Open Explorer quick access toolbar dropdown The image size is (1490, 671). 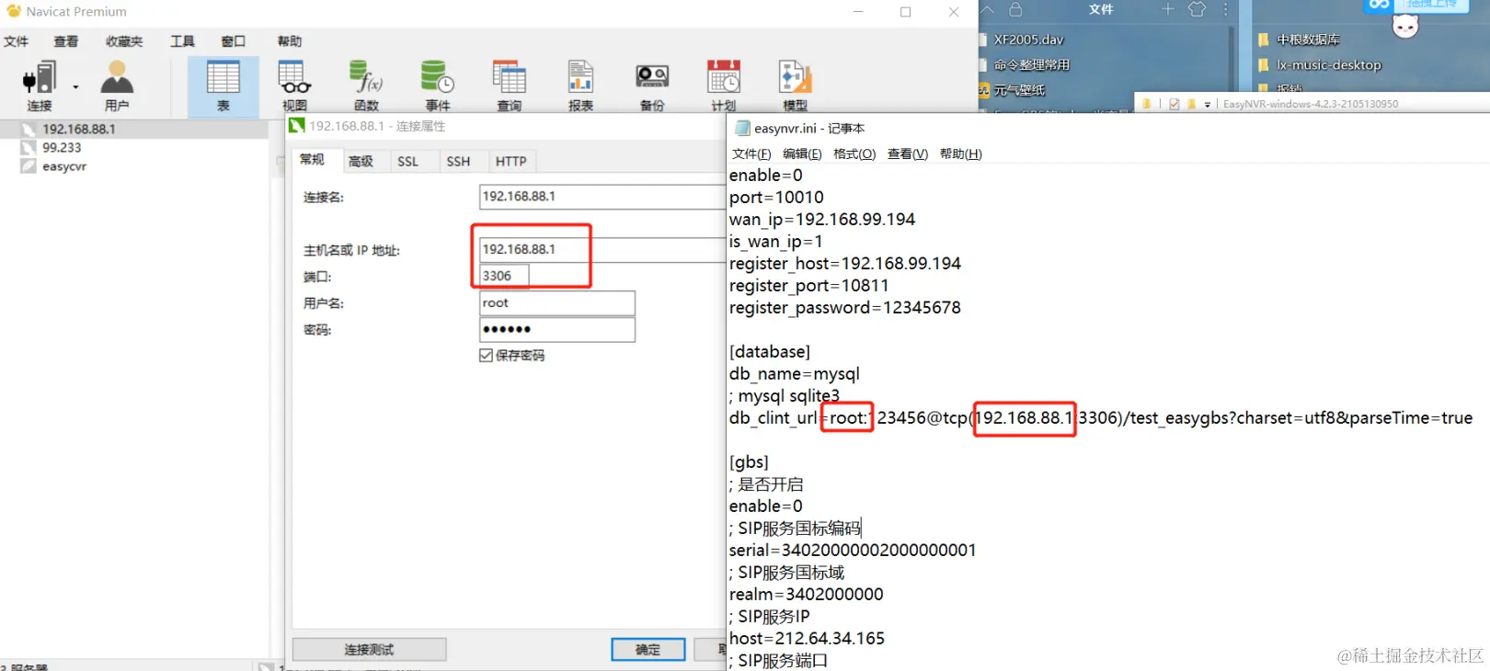pos(1208,105)
